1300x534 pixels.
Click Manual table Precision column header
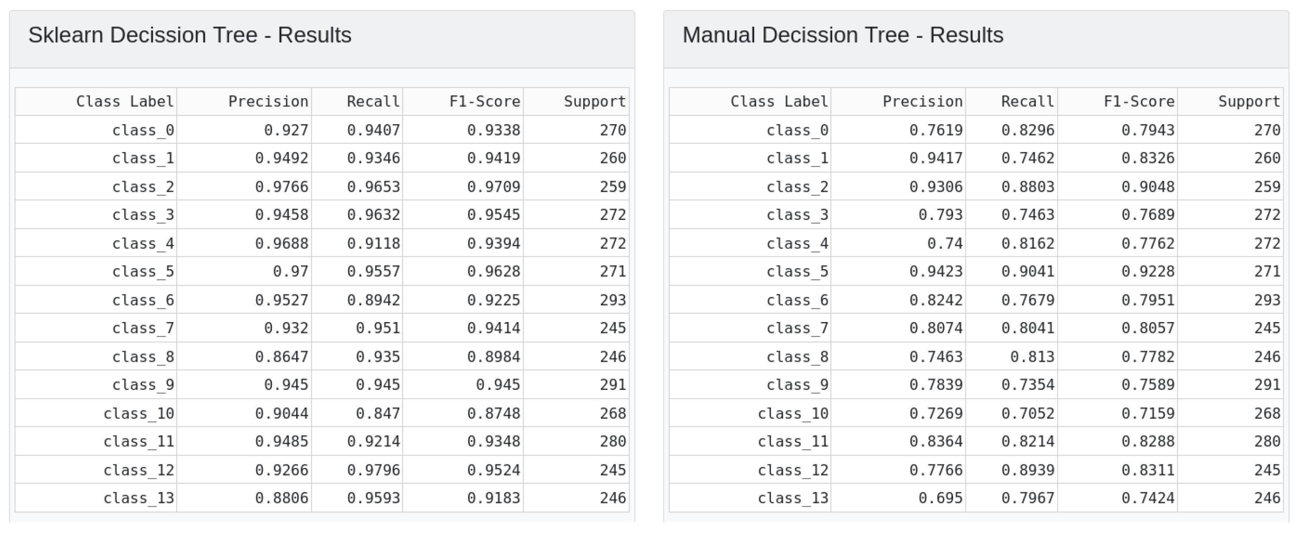[x=922, y=101]
